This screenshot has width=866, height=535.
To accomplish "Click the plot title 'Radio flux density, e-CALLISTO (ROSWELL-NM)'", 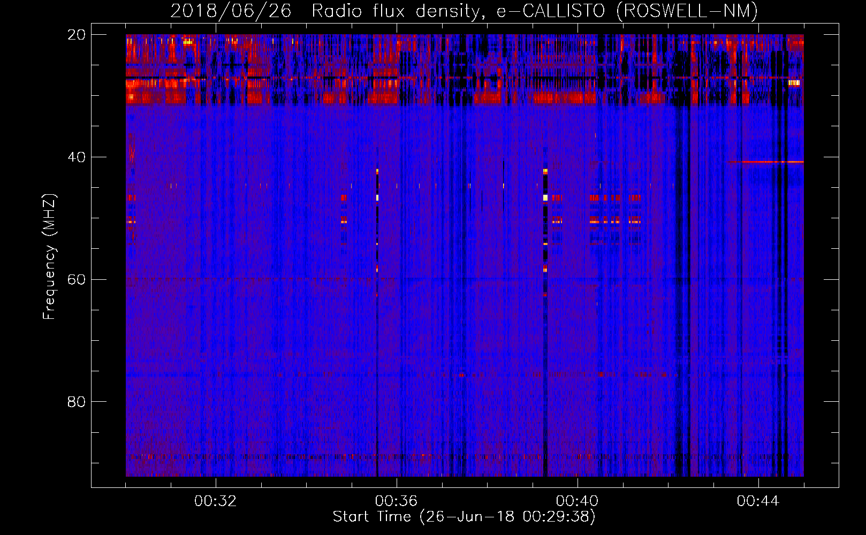I will coord(535,11).
